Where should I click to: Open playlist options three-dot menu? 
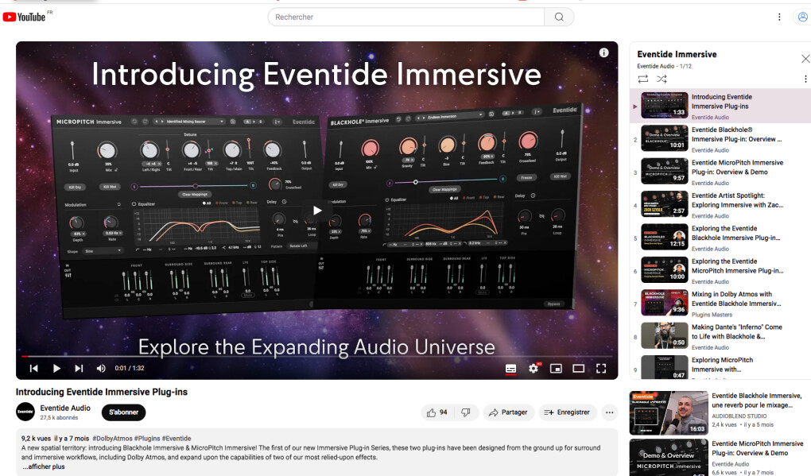805,79
